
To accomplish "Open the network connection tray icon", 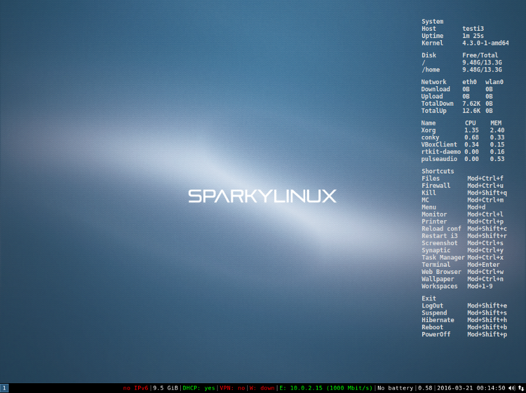I will tap(521, 388).
